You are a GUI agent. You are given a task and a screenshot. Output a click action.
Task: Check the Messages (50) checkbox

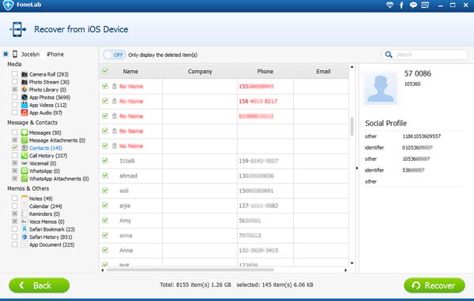tap(14, 132)
